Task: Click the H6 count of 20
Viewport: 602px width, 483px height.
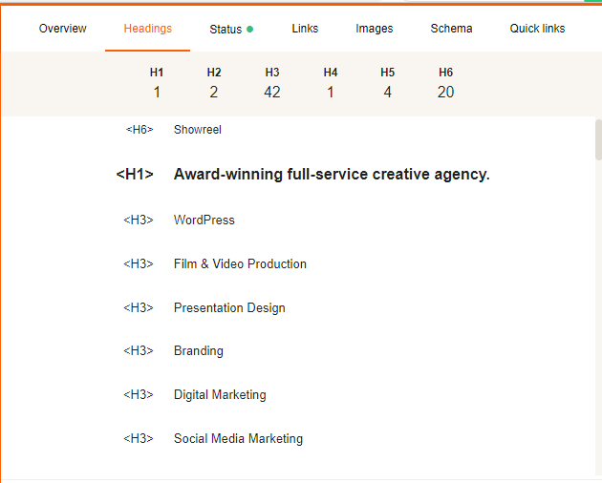Action: [x=445, y=92]
